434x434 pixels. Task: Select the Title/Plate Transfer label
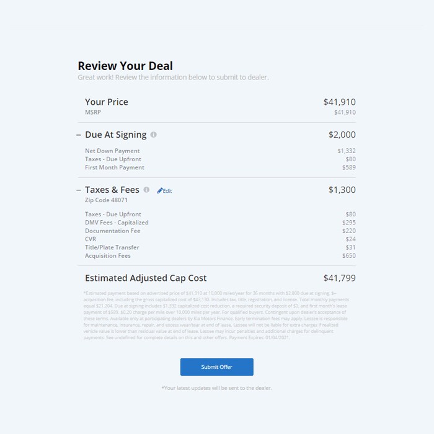pos(112,247)
